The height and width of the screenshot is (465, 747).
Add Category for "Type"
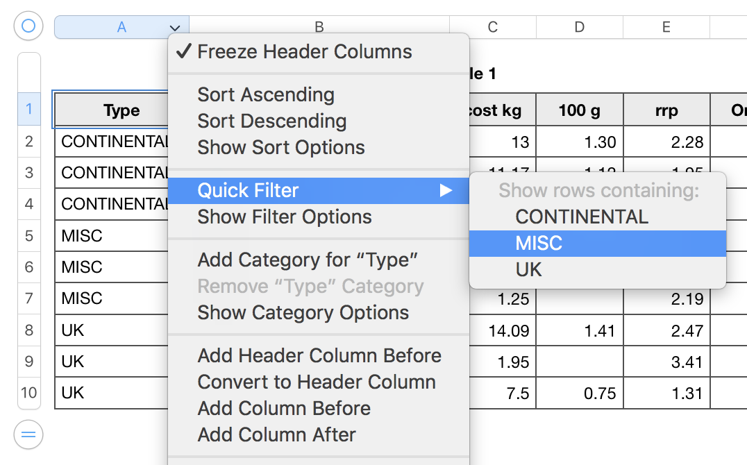308,260
